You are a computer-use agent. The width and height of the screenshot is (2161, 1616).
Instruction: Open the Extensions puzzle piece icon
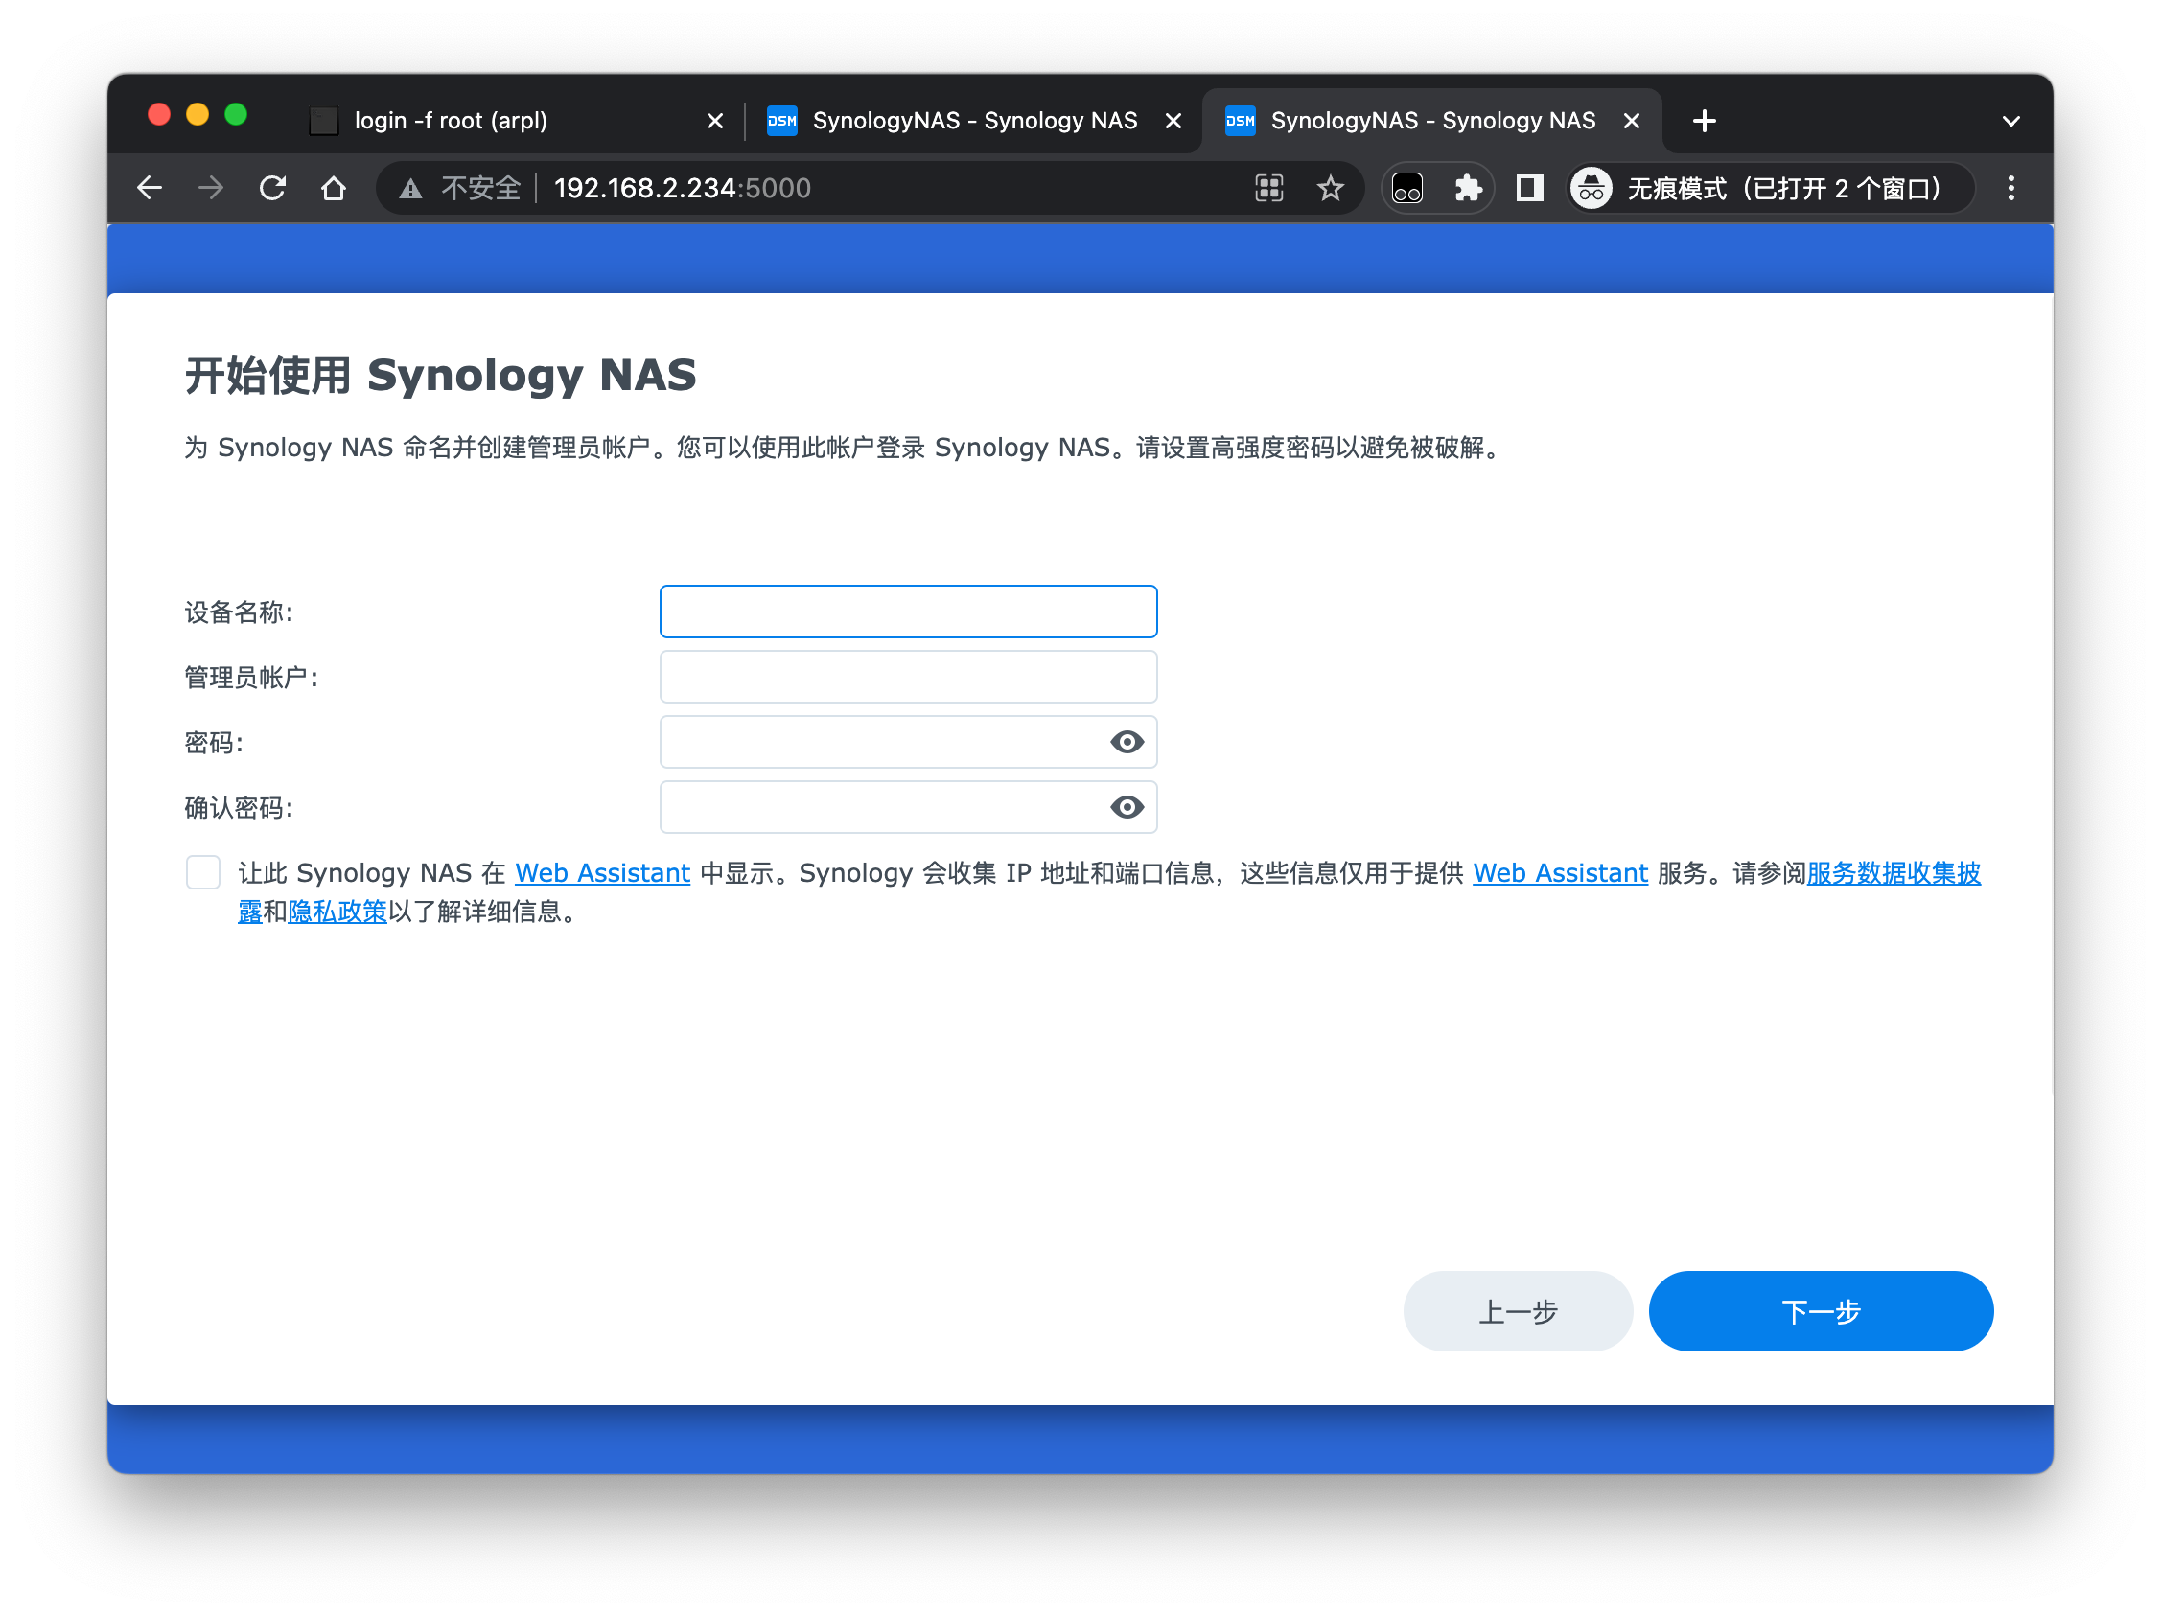1468,188
